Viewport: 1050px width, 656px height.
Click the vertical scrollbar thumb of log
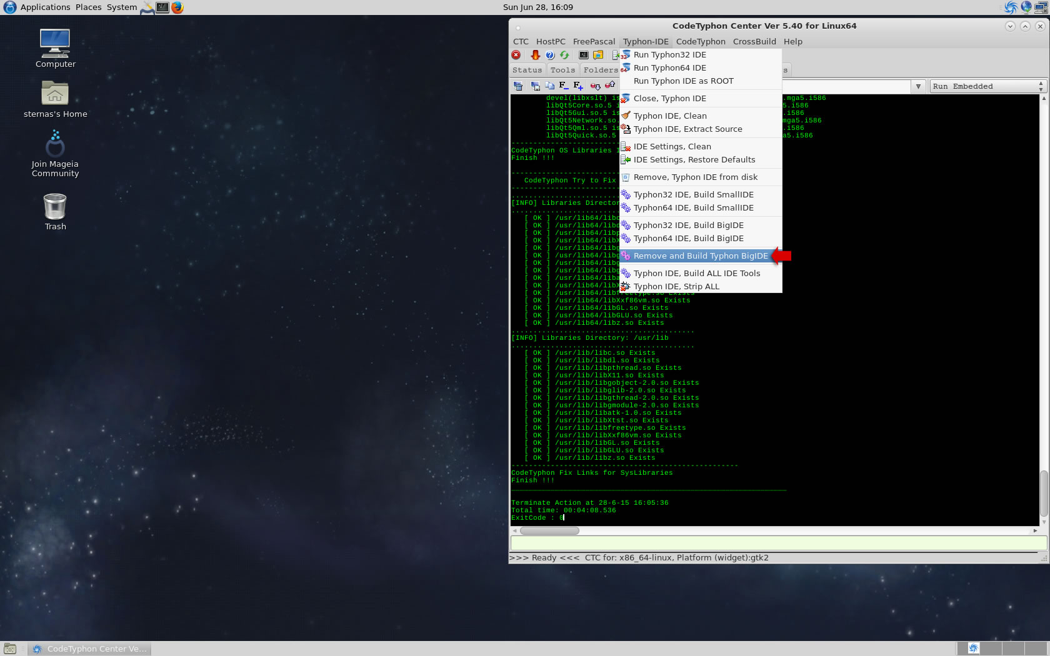pyautogui.click(x=1043, y=493)
